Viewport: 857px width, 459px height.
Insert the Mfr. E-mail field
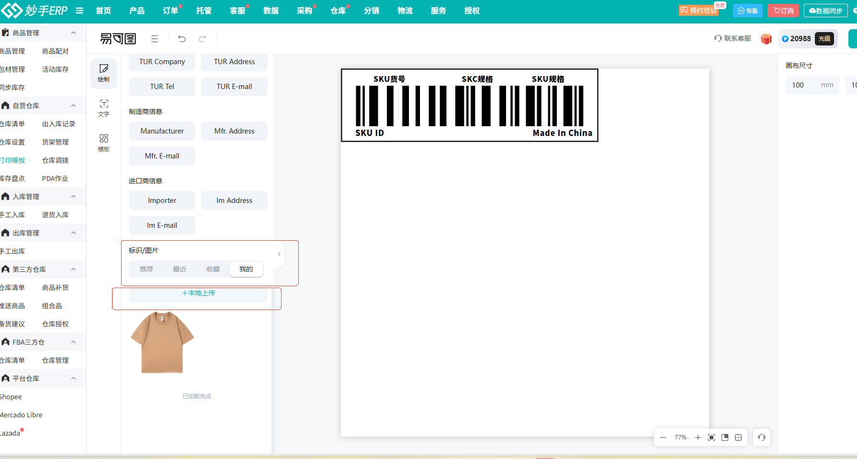coord(162,156)
